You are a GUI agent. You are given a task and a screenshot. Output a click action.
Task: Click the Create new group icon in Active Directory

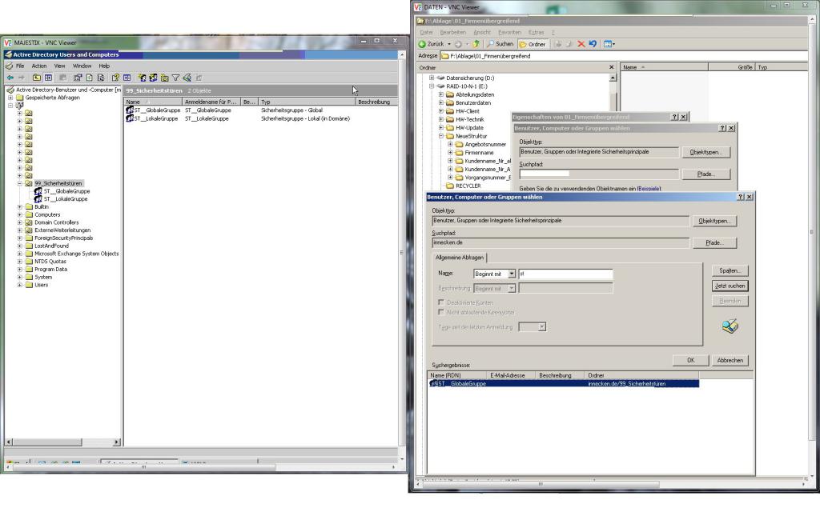pyautogui.click(x=153, y=78)
